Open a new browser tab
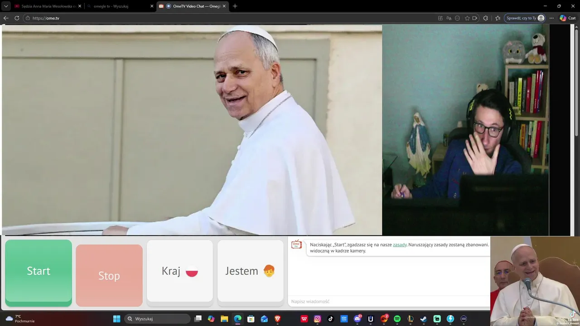580x326 pixels. click(235, 6)
